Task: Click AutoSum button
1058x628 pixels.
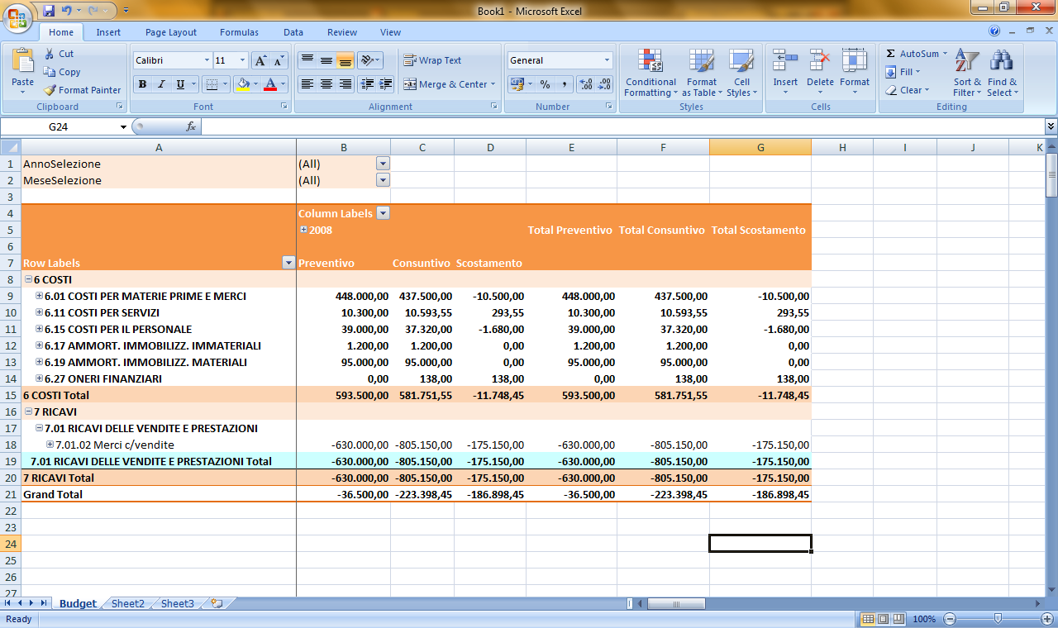Action: pos(916,54)
